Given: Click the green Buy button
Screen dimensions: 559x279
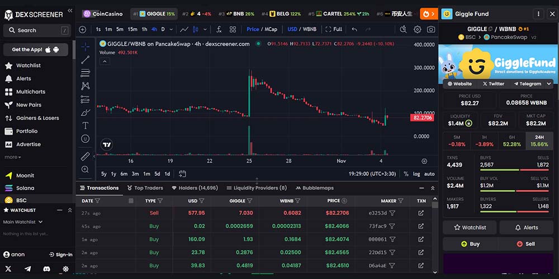Looking at the screenshot, I should [470, 244].
